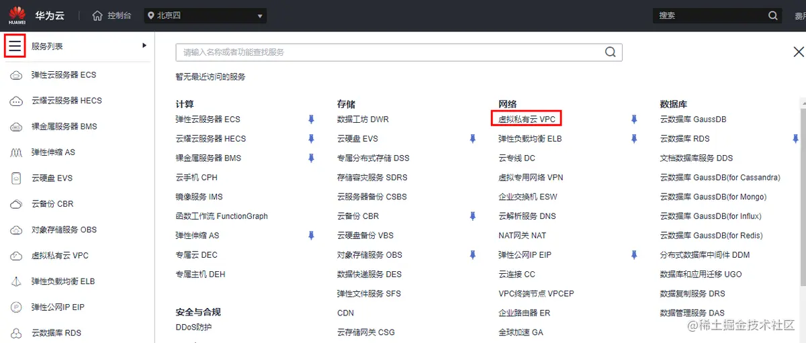Open VPC终端节点 VPCEP service
The image size is (806, 343).
pos(536,294)
